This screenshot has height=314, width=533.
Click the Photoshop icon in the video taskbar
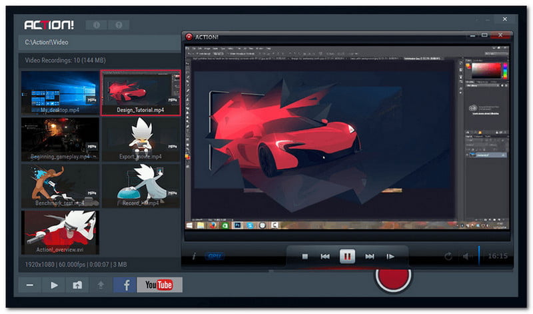tap(238, 225)
